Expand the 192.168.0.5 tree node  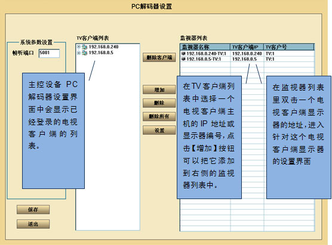click(79, 53)
